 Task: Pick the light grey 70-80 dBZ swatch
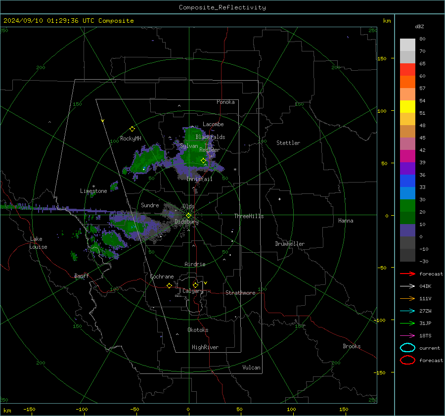pos(407,45)
